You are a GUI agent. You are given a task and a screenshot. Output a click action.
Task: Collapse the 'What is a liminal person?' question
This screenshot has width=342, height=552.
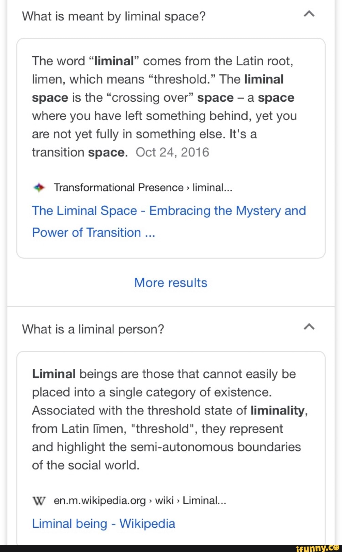[309, 326]
